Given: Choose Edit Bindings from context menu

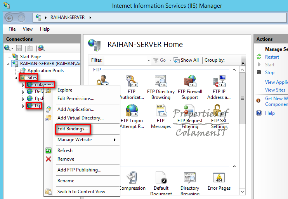Looking at the screenshot, I should click(73, 129).
